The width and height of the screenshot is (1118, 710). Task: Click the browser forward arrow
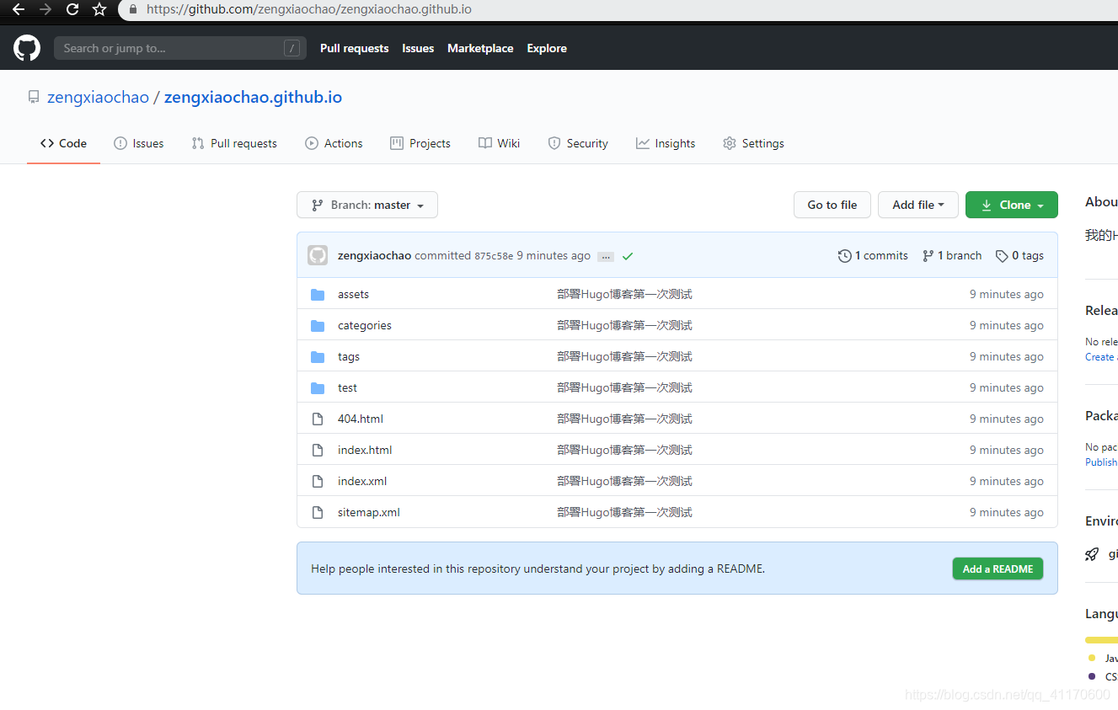tap(45, 9)
